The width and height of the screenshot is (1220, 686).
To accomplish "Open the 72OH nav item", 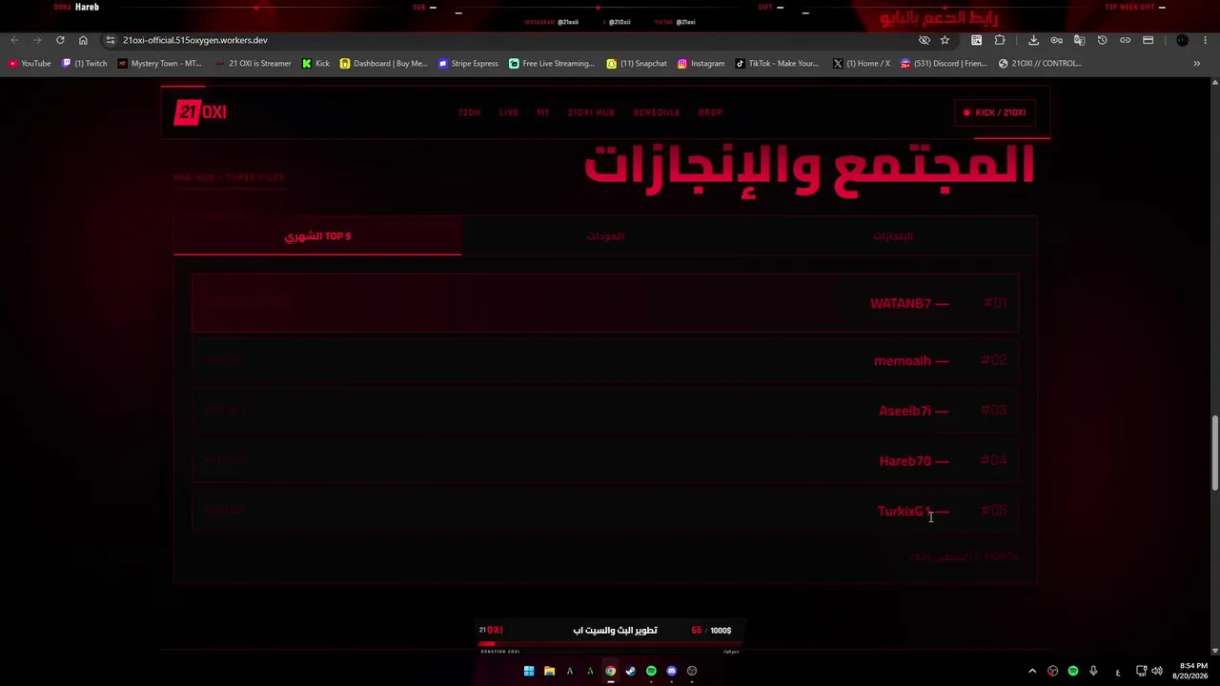I will (x=469, y=112).
